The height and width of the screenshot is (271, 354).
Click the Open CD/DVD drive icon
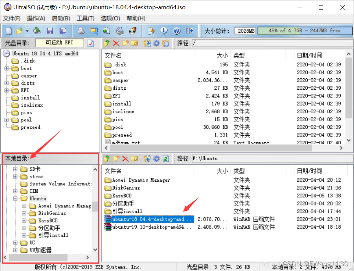click(x=37, y=31)
